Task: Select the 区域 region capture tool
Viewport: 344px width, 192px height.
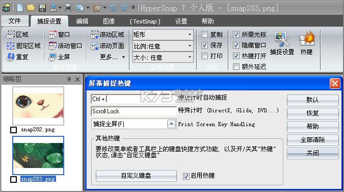Action: click(x=17, y=35)
